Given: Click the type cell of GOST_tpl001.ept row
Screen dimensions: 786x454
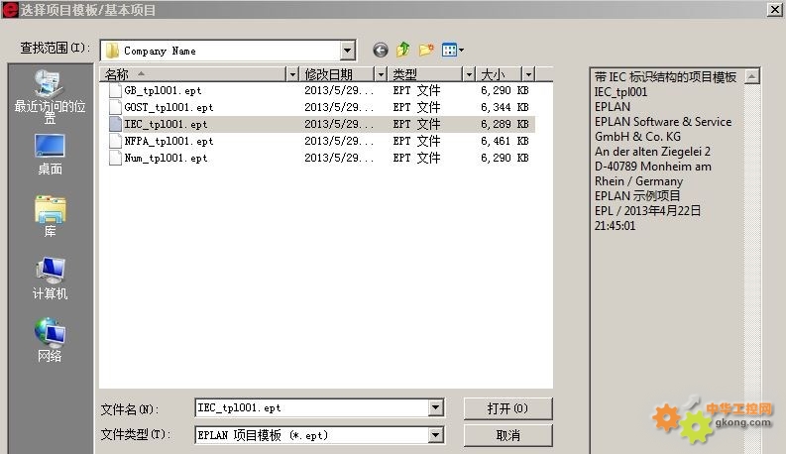Looking at the screenshot, I should pos(416,107).
